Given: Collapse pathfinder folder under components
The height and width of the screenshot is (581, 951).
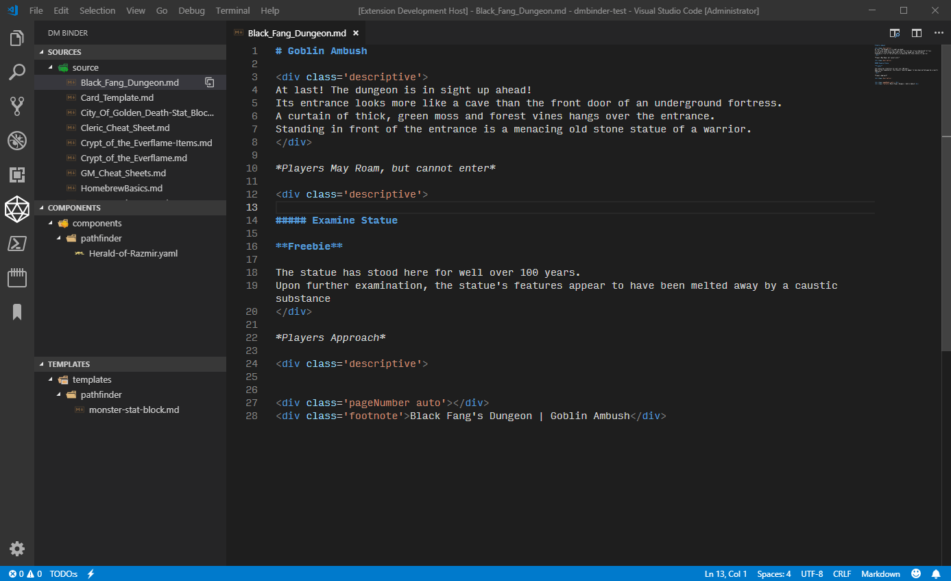Looking at the screenshot, I should [58, 238].
